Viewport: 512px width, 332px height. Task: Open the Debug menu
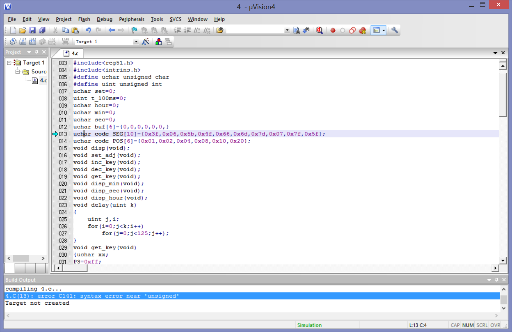pos(105,19)
